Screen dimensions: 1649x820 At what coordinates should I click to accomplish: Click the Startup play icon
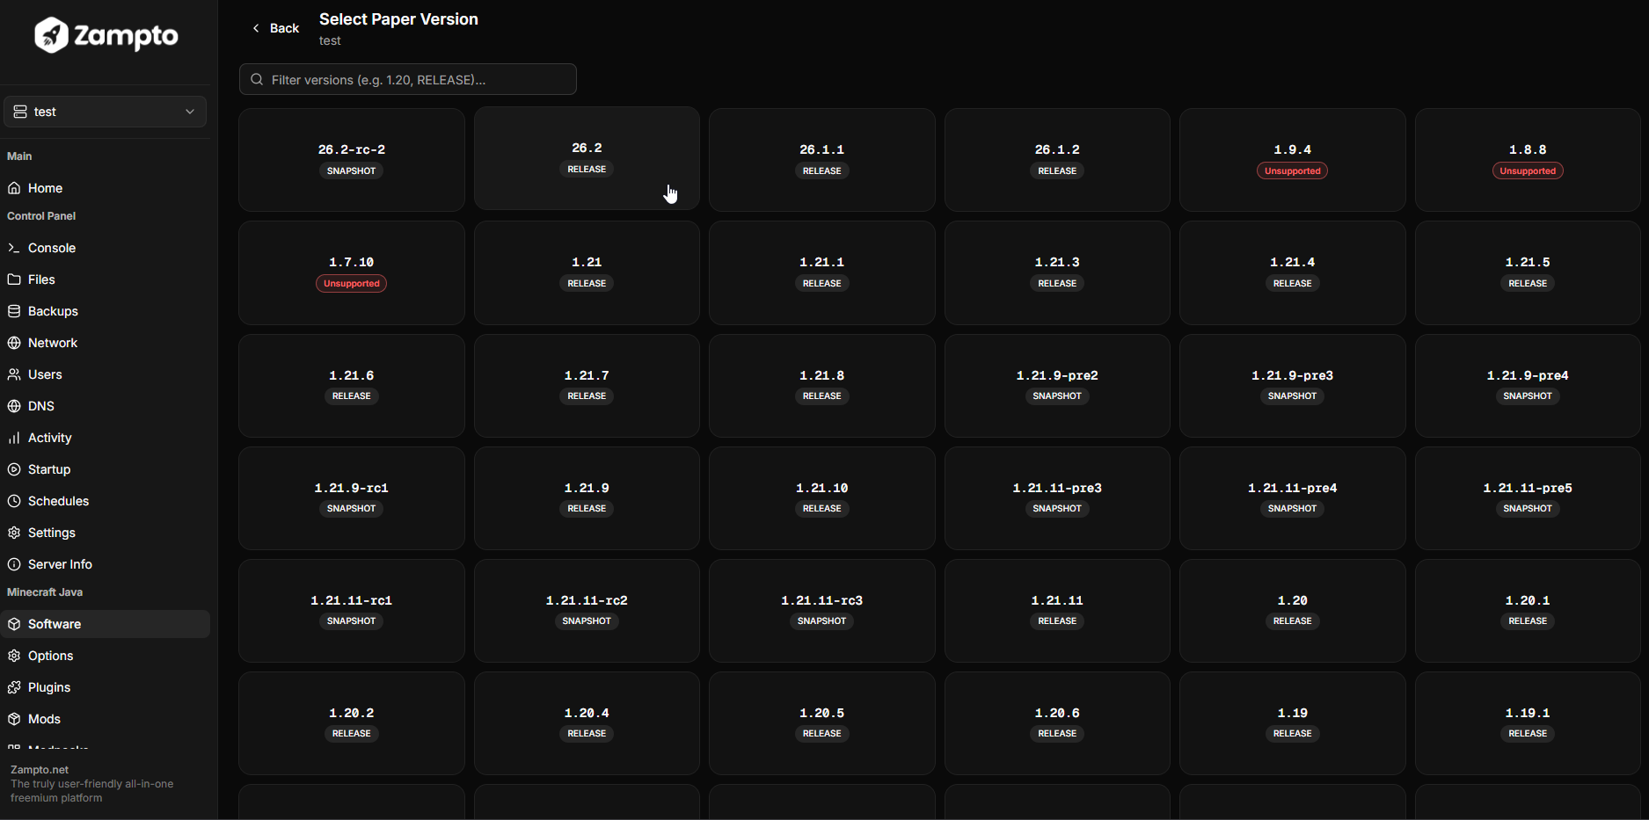(14, 469)
